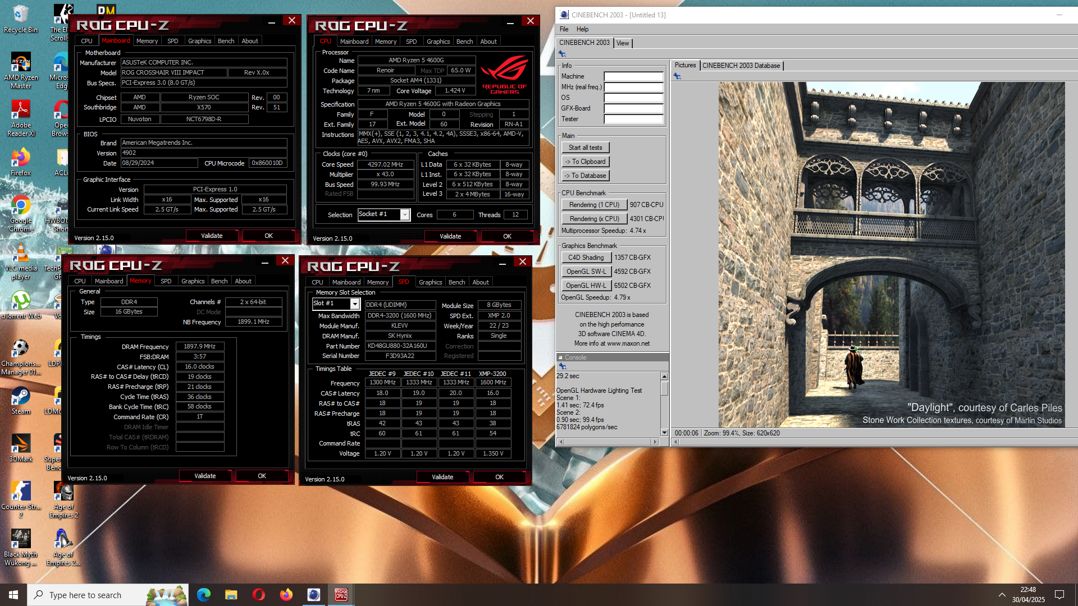Select Counter-Strike 2 desktop shortcut
The image size is (1078, 606).
click(21, 500)
